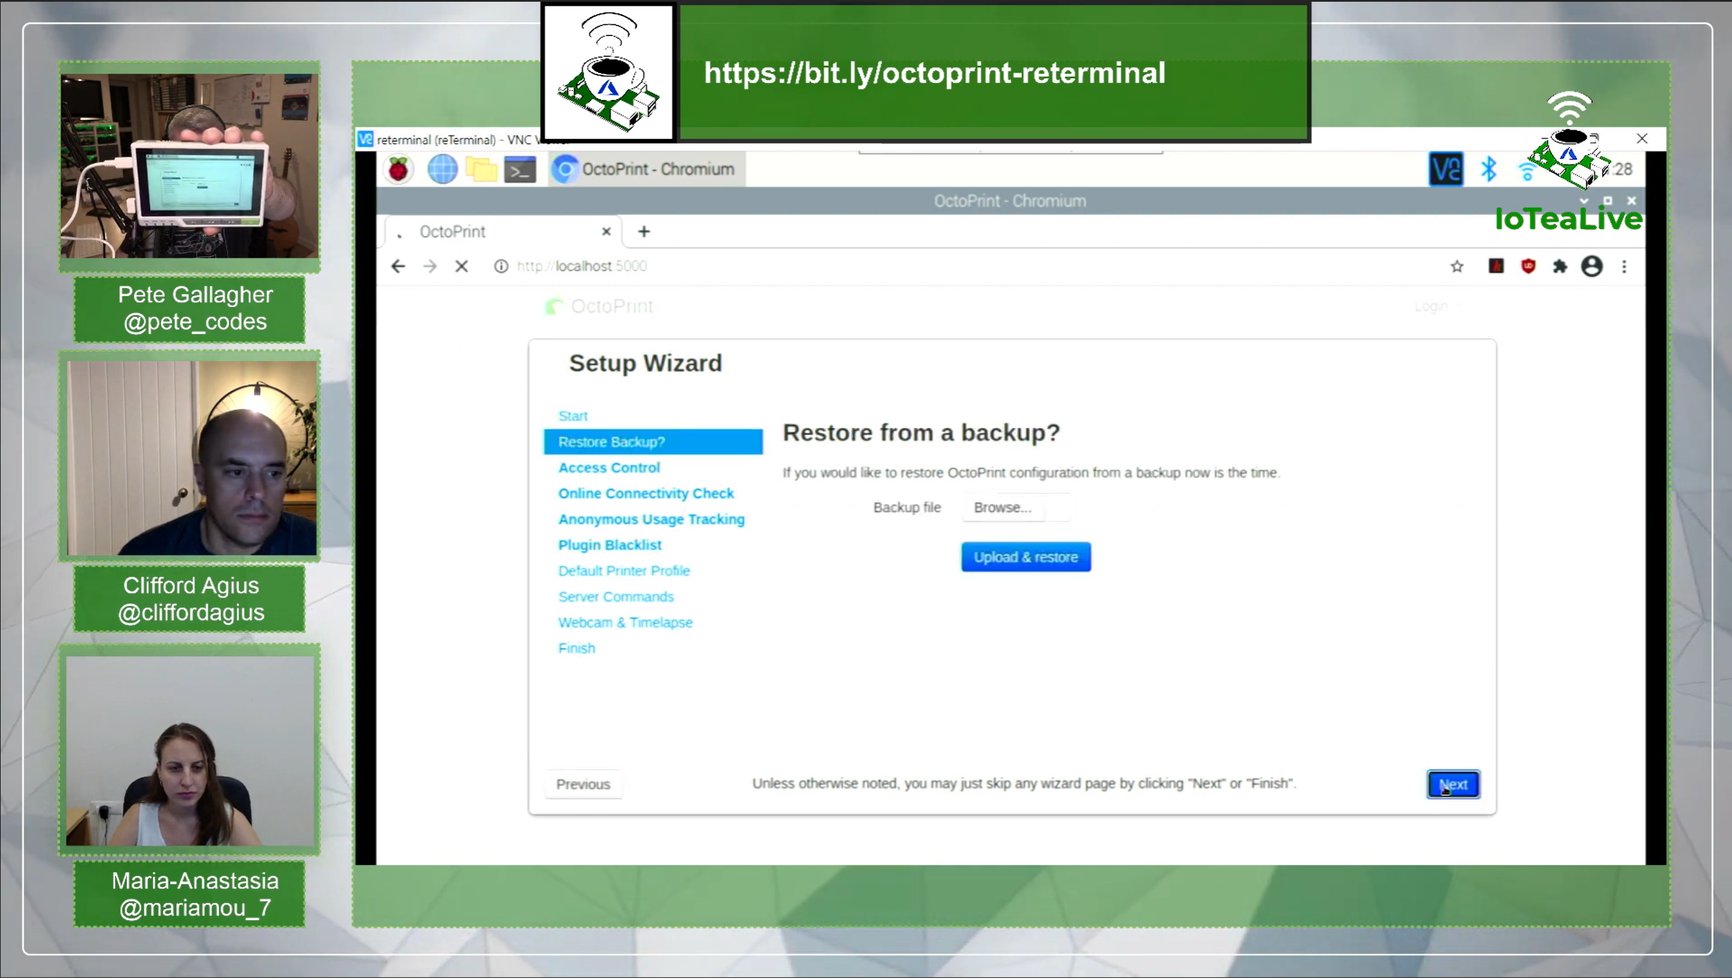This screenshot has height=979, width=1732.
Task: Close the OctoPrint tab
Action: (607, 232)
